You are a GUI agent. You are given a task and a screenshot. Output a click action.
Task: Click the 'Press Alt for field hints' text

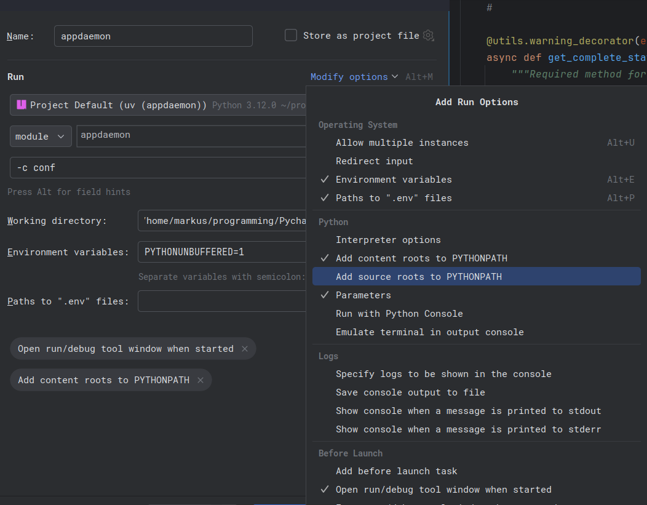click(x=69, y=192)
